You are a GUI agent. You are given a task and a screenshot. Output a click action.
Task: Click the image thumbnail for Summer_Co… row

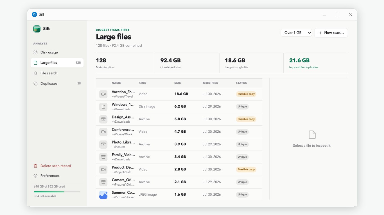click(x=103, y=195)
